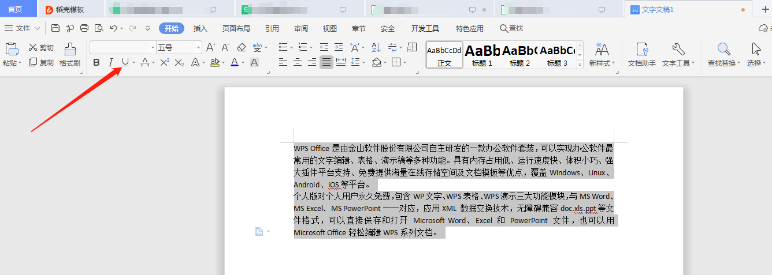Click the 查找 search box in ribbon
Viewport: 772px width, 275px height.
pyautogui.click(x=511, y=28)
